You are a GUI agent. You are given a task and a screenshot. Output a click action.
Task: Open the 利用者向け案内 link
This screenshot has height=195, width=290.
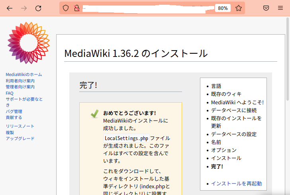pos(20,81)
